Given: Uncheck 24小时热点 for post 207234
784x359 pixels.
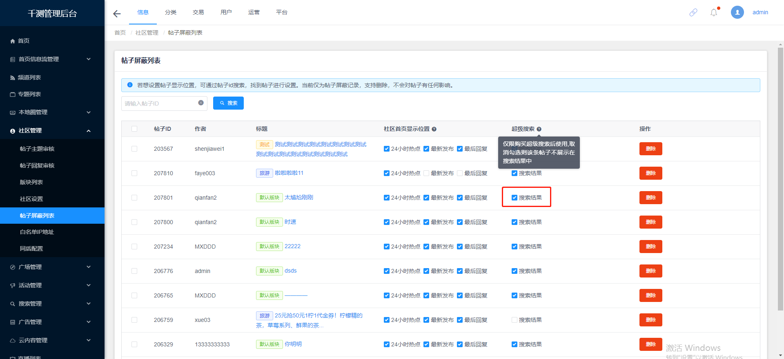Looking at the screenshot, I should (387, 247).
